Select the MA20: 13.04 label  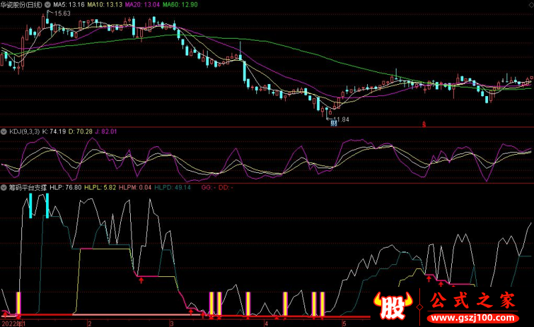click(142, 5)
